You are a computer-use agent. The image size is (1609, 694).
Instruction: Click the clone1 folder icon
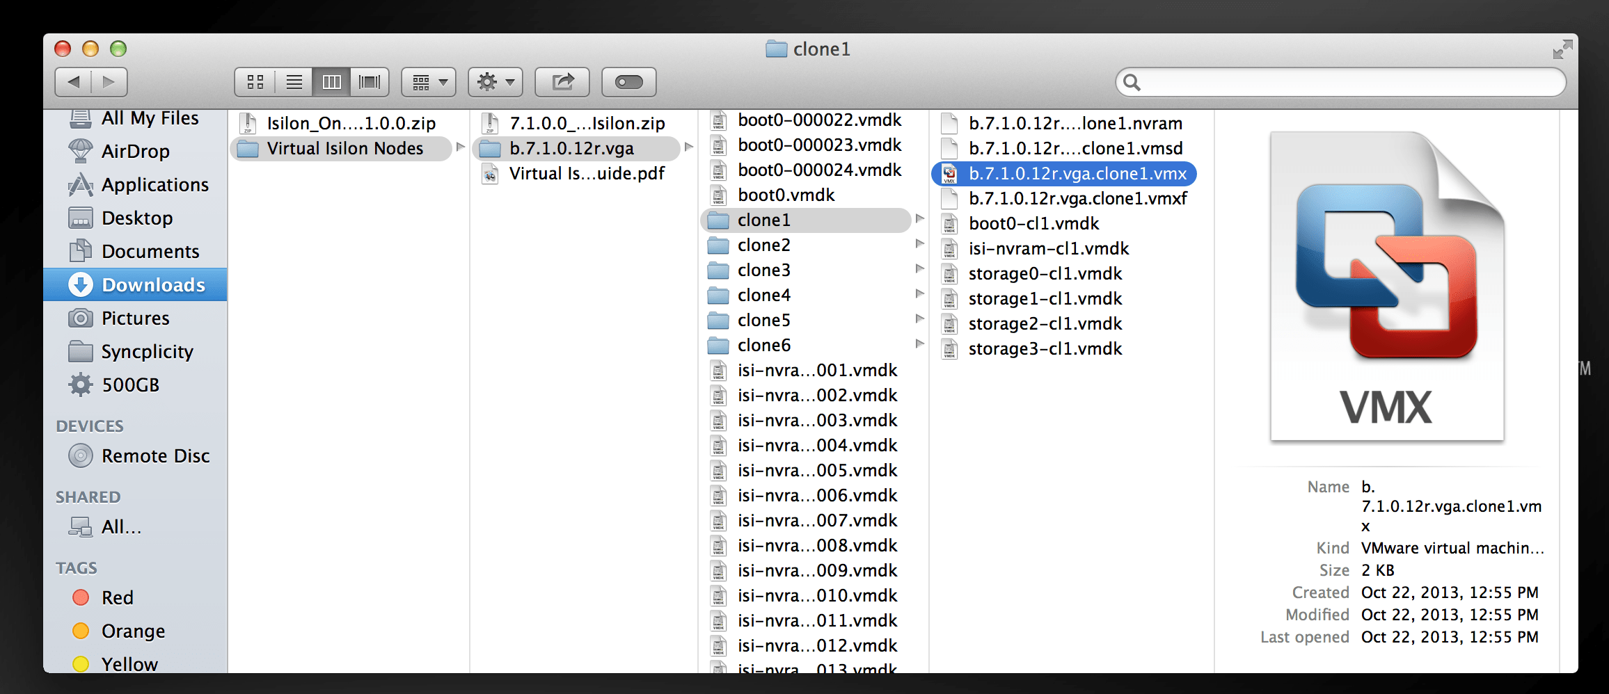(x=718, y=221)
